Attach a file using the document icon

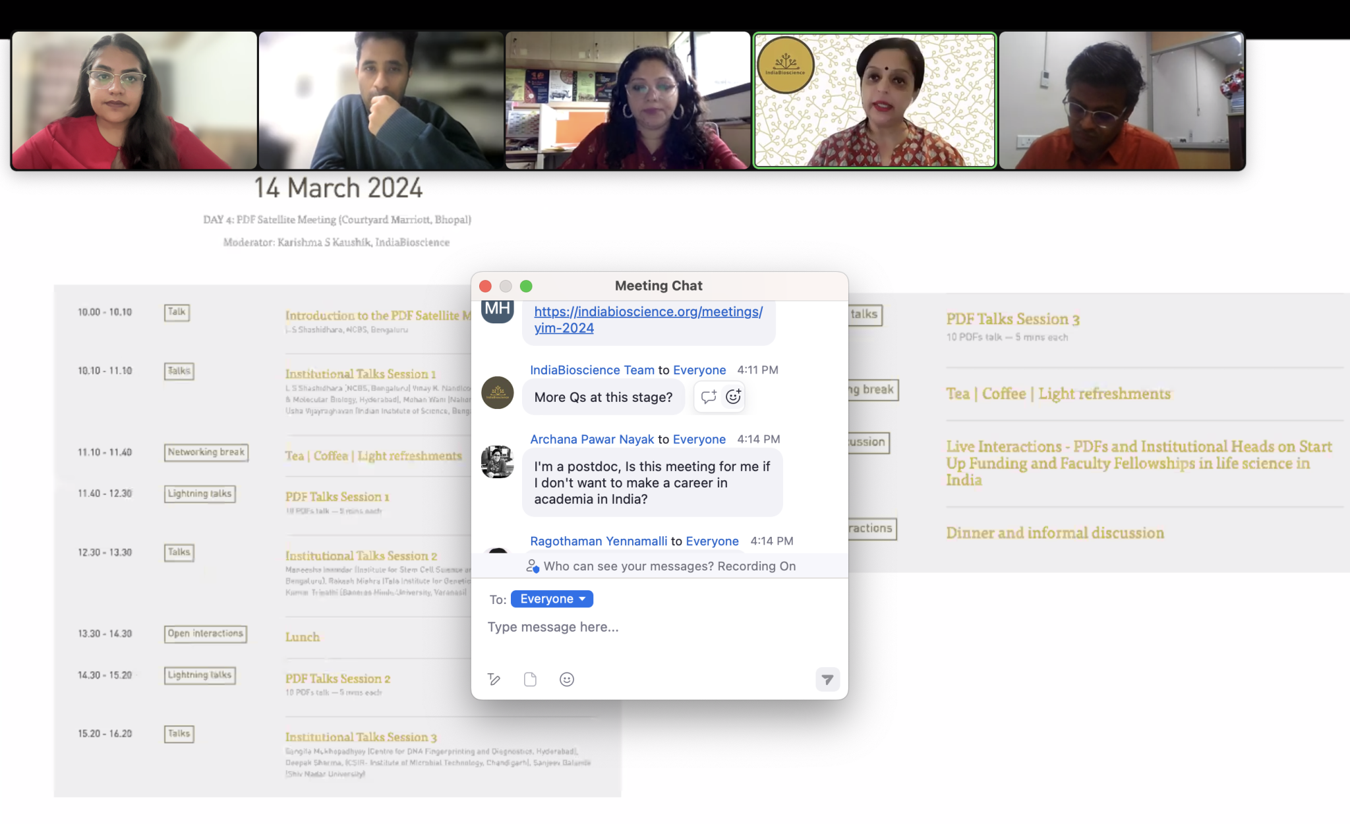coord(530,679)
